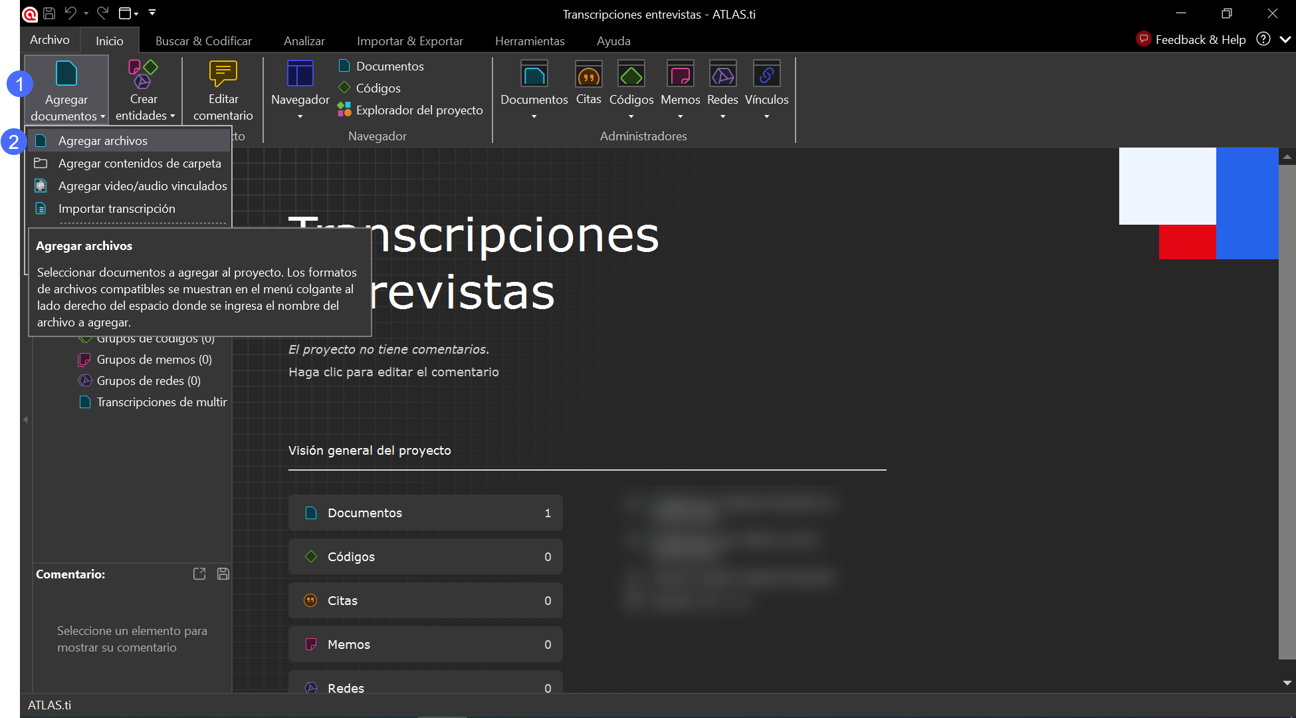Select Grupos de memos (0) tree item

coord(145,360)
